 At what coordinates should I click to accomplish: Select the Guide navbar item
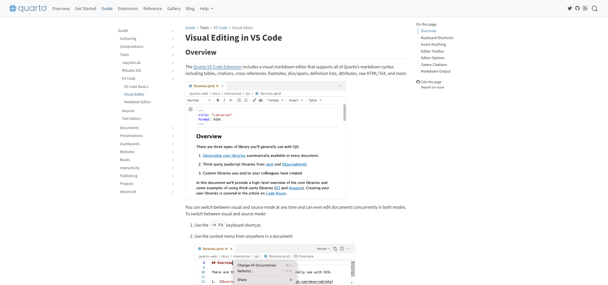[107, 8]
